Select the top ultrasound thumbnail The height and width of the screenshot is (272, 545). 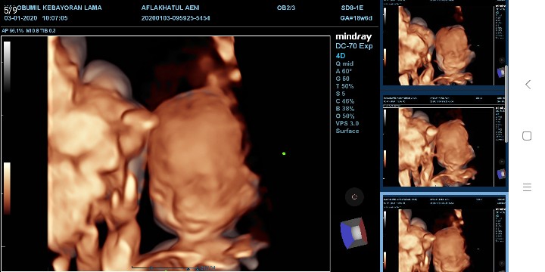(444, 43)
